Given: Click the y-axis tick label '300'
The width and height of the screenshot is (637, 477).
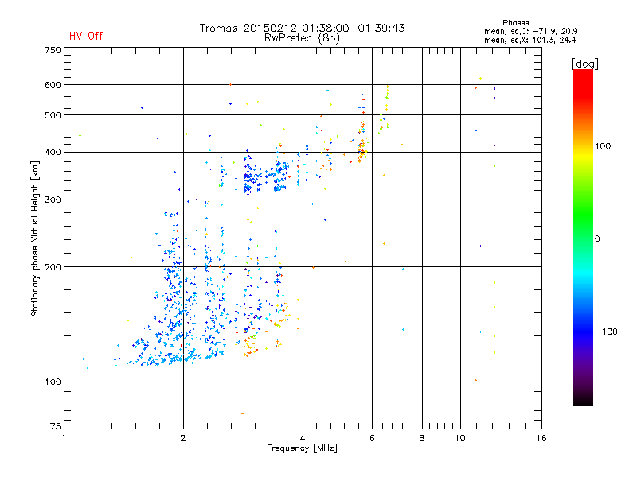Looking at the screenshot, I should [53, 200].
